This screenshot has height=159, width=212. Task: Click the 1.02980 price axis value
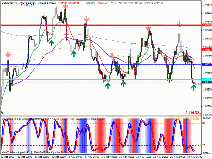[x=207, y=106]
